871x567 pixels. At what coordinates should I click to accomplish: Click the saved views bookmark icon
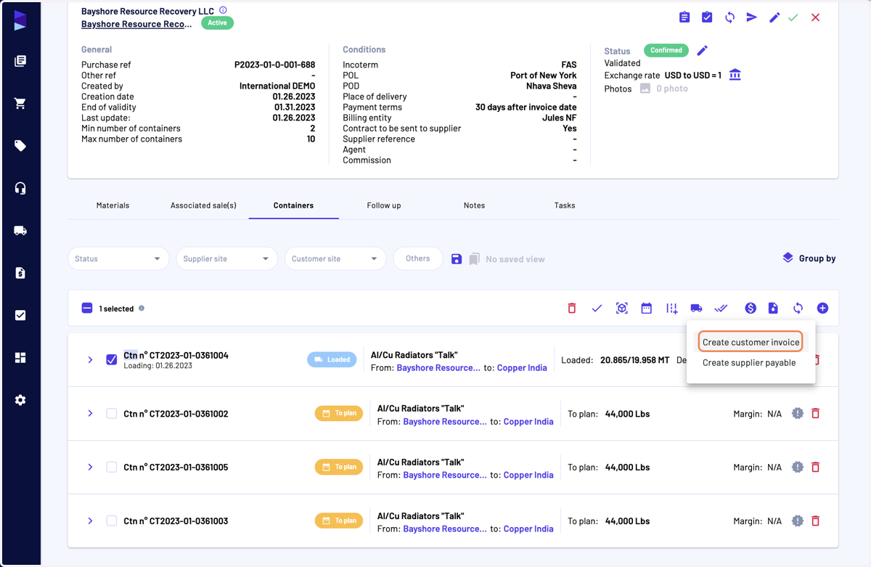point(474,259)
